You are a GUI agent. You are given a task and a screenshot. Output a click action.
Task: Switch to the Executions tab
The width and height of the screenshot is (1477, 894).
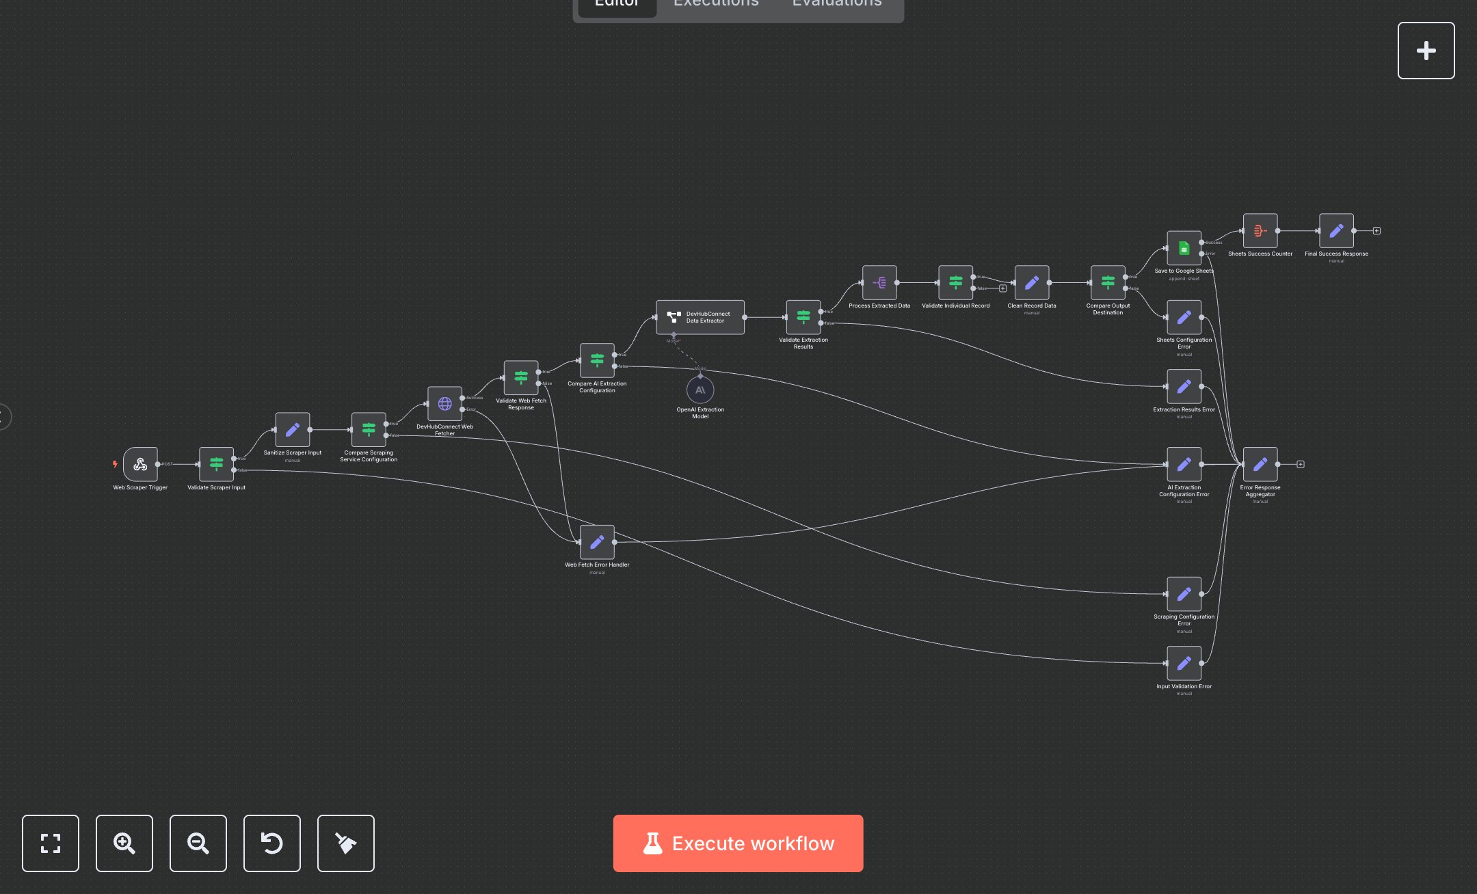click(x=715, y=4)
